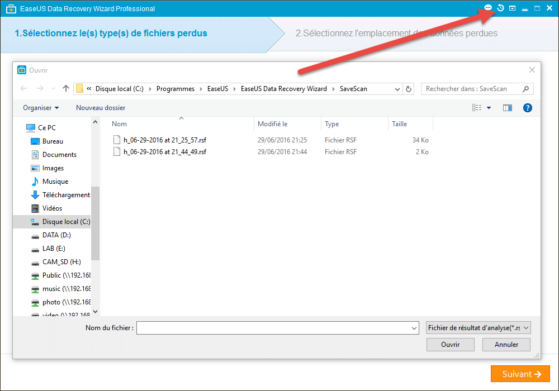
Task: Click Nouveau dossier button
Action: point(101,108)
